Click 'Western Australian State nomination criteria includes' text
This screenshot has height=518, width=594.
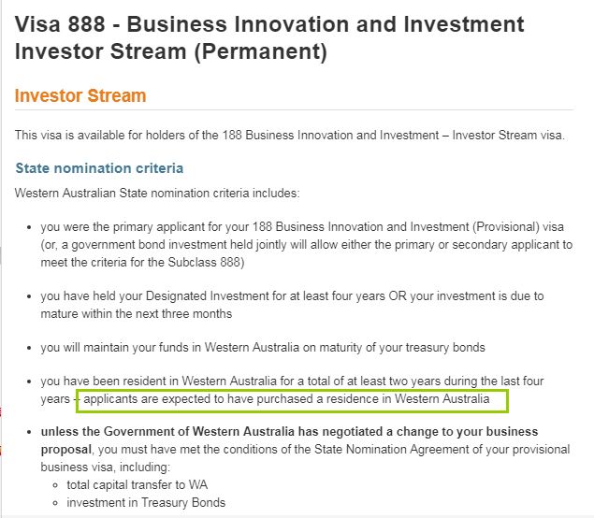click(157, 194)
